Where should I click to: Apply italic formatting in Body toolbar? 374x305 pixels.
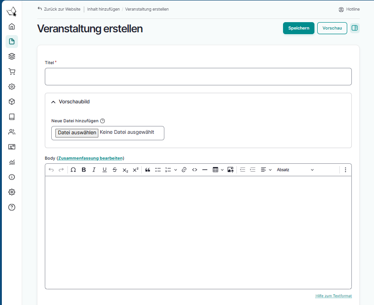pos(94,170)
